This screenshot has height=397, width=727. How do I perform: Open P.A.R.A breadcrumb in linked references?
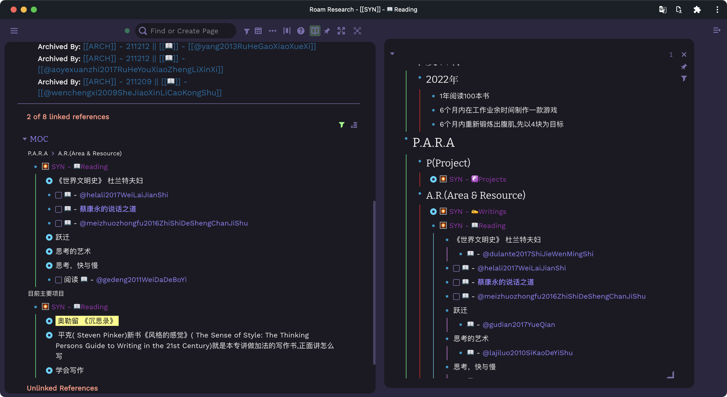pos(38,153)
